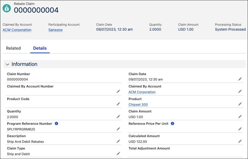The height and width of the screenshot is (159, 248).
Task: Click System Processed status value
Action: [x=230, y=29]
